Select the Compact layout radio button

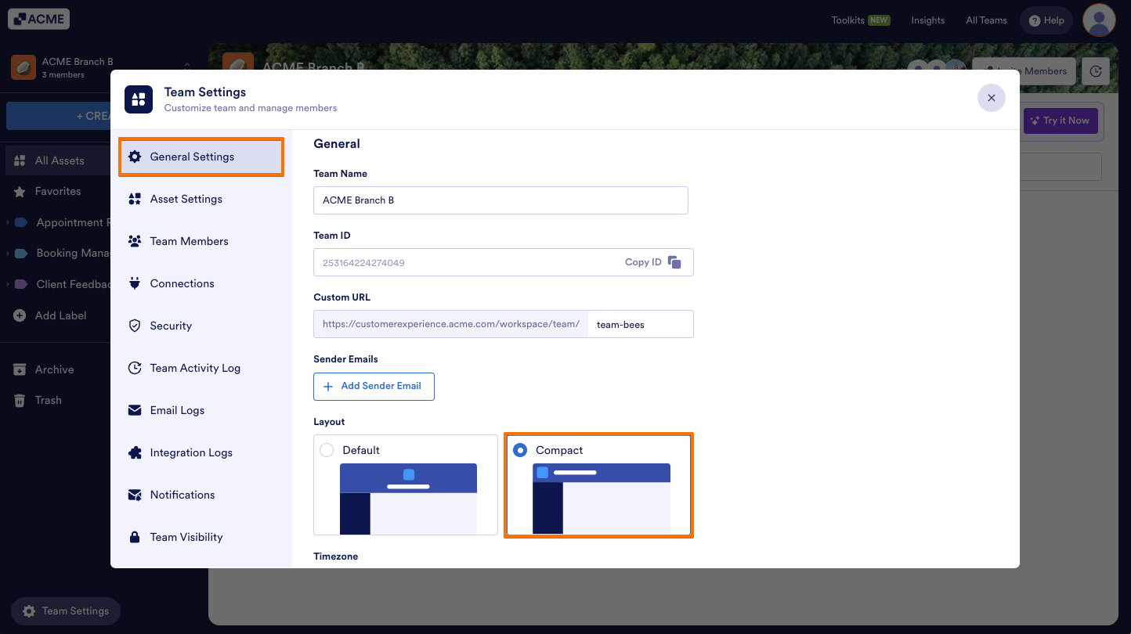point(519,450)
